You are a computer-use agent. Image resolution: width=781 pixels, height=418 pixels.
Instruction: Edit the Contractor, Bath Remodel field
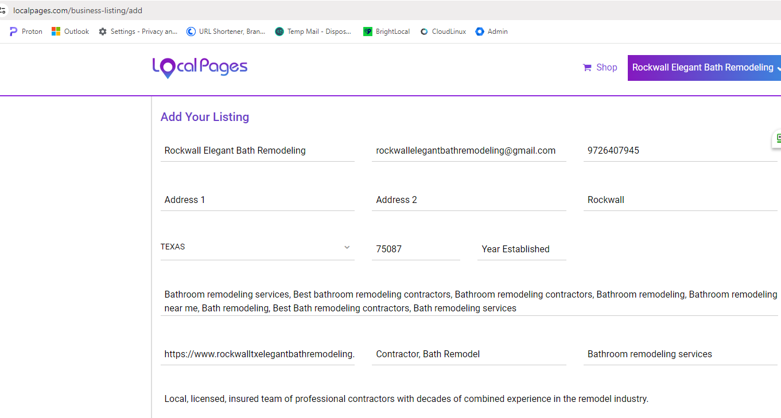pyautogui.click(x=469, y=354)
